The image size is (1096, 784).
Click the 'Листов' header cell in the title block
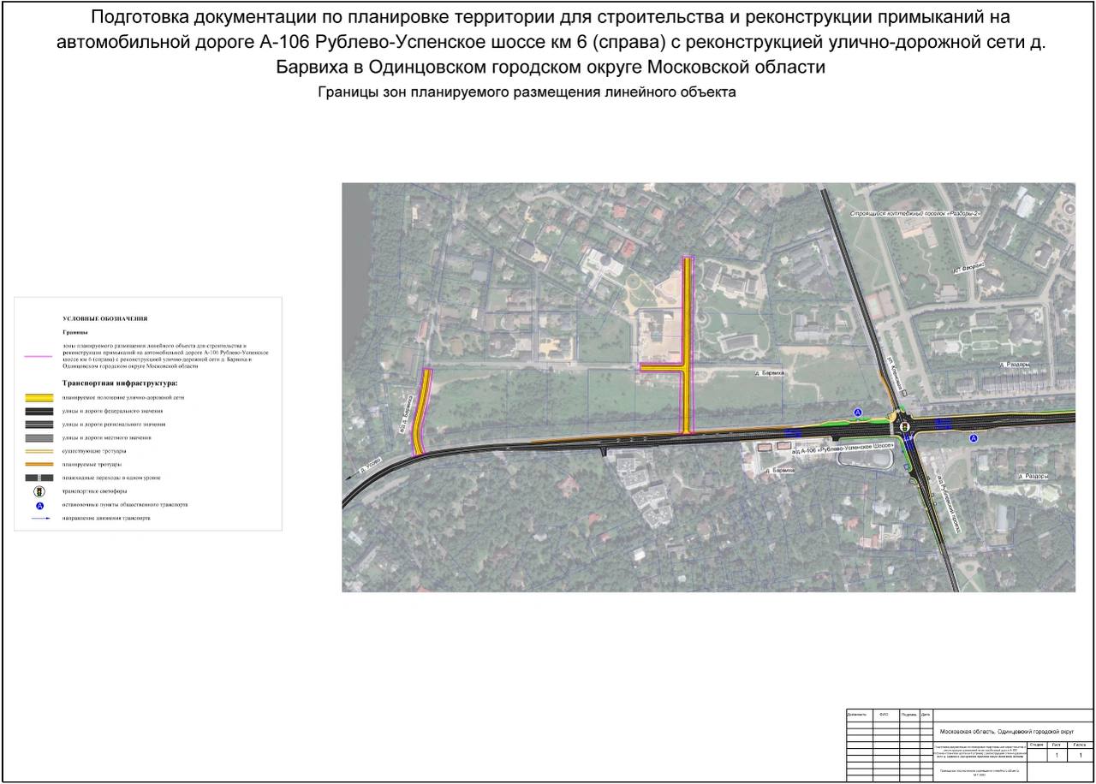click(x=1080, y=745)
